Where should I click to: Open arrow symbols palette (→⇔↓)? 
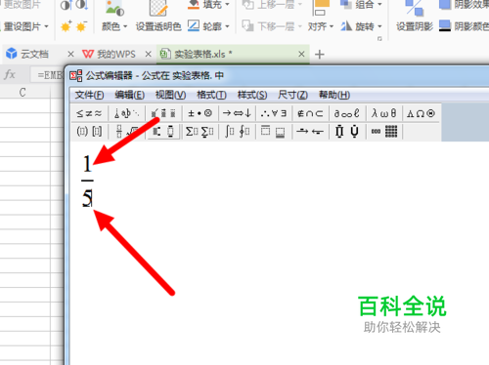[x=237, y=113]
